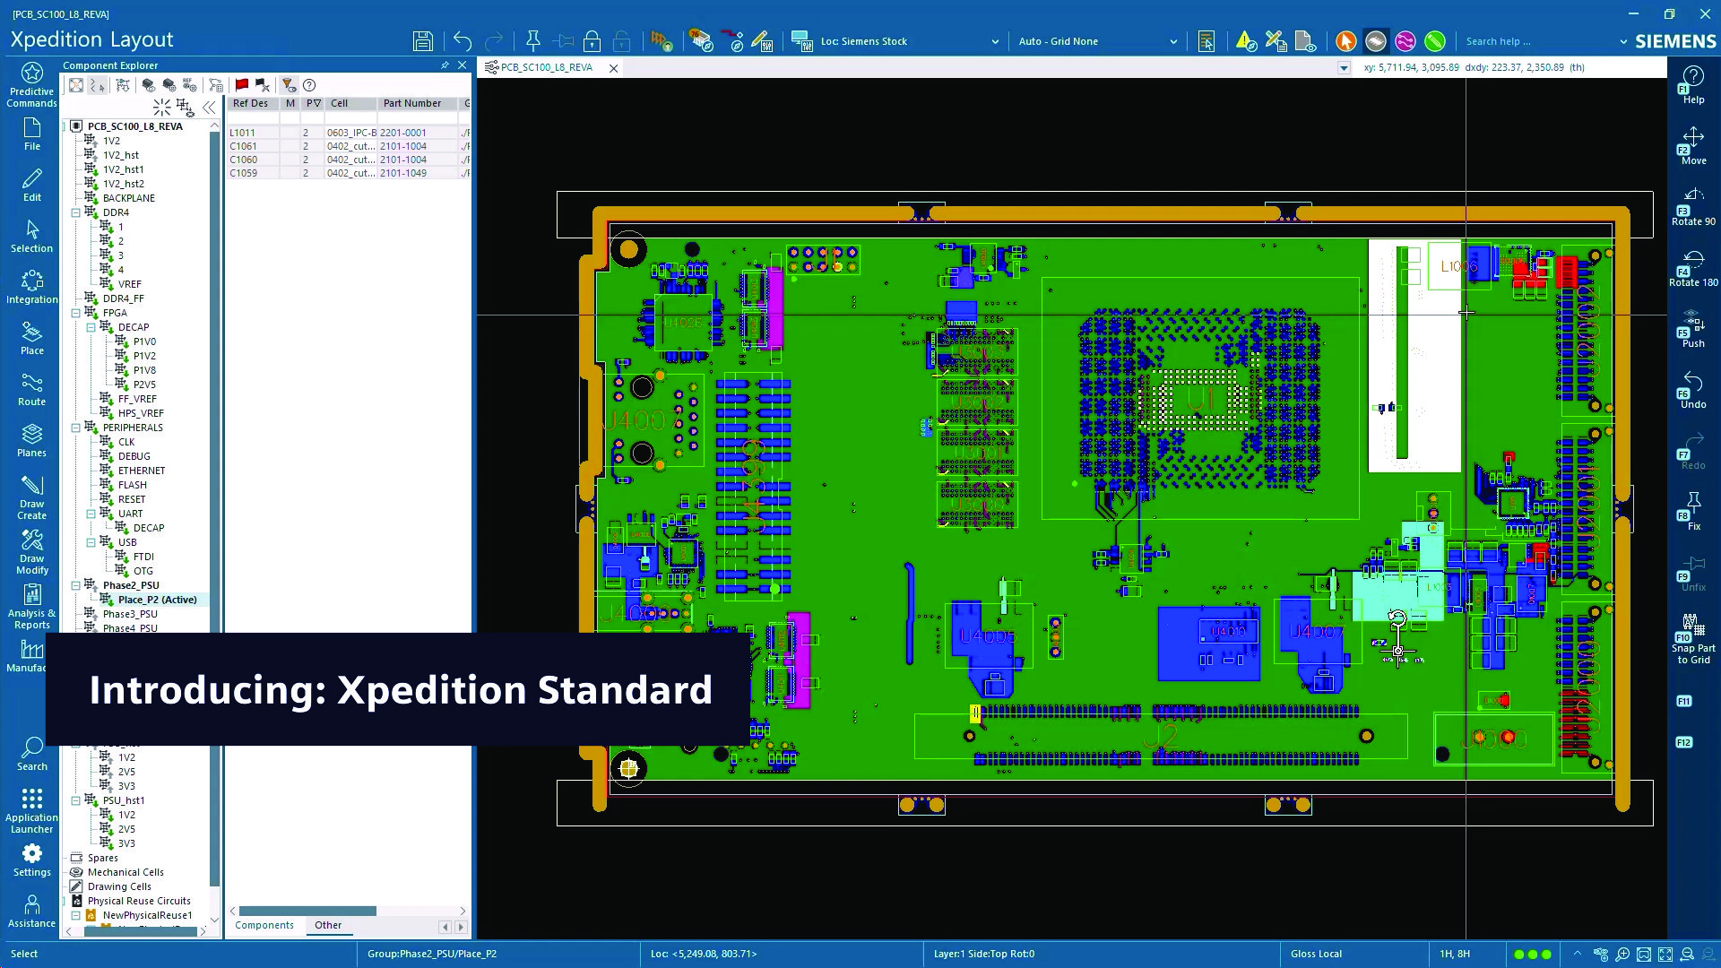Select the BACKPLANE group in tree
Viewport: 1721px width, 968px height.
pos(128,198)
